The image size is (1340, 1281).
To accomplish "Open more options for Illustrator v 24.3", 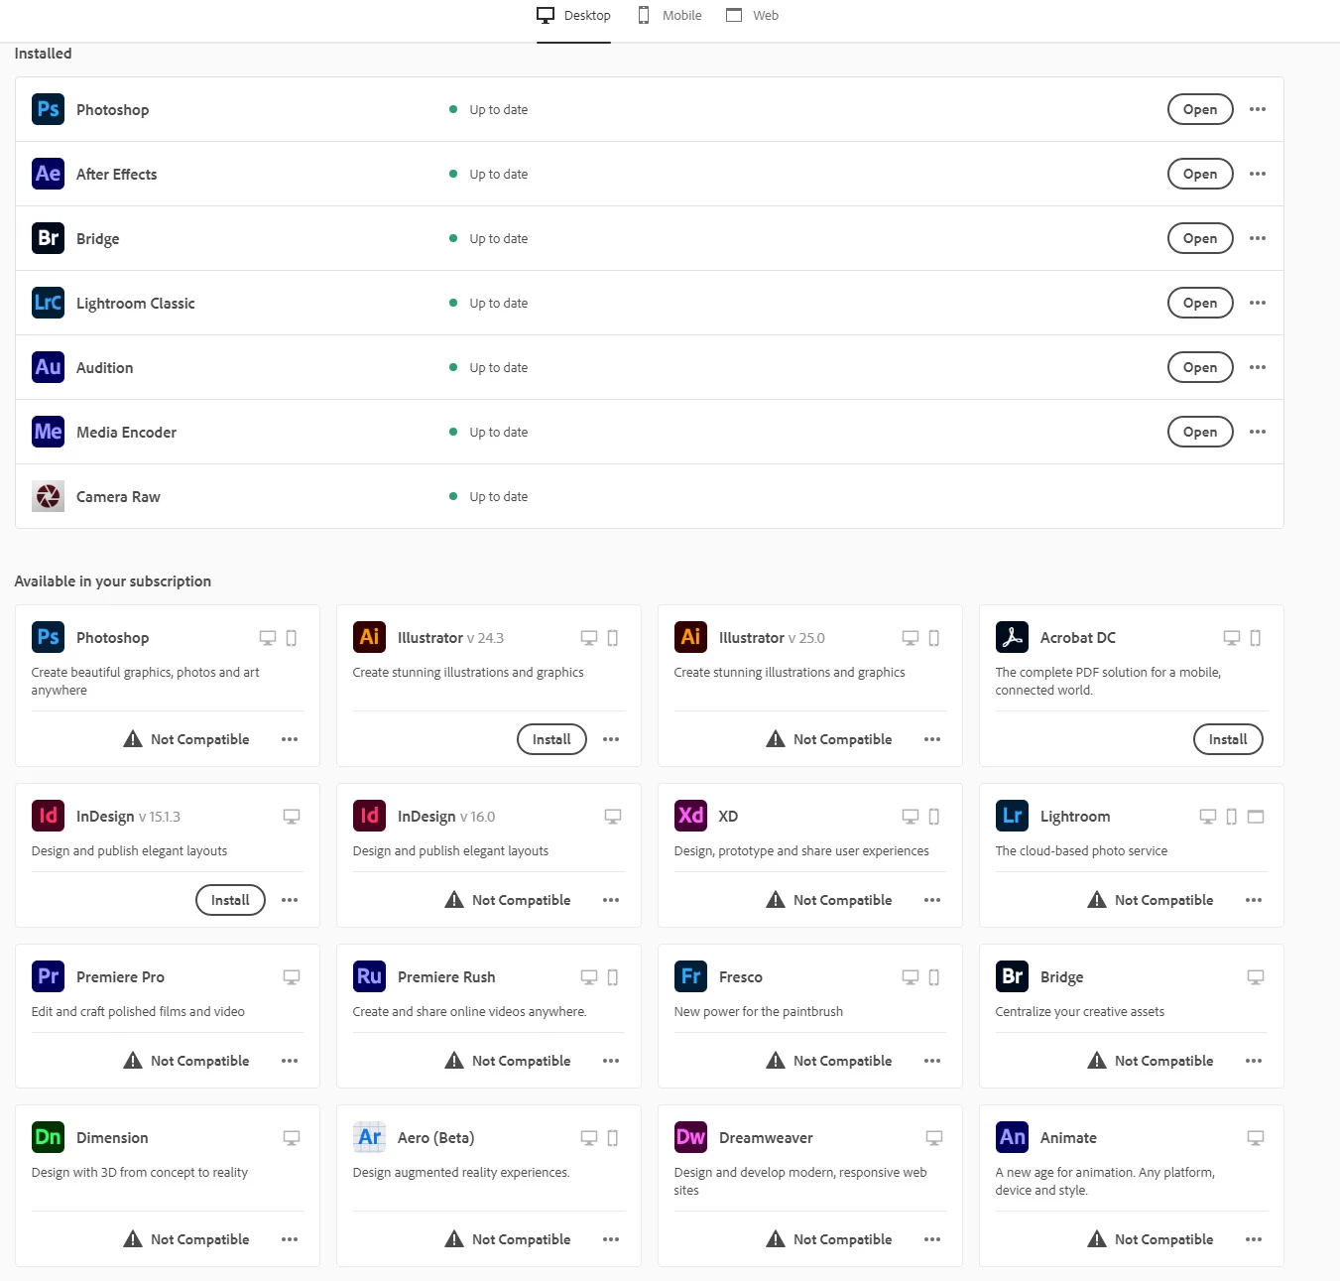I will pos(611,739).
